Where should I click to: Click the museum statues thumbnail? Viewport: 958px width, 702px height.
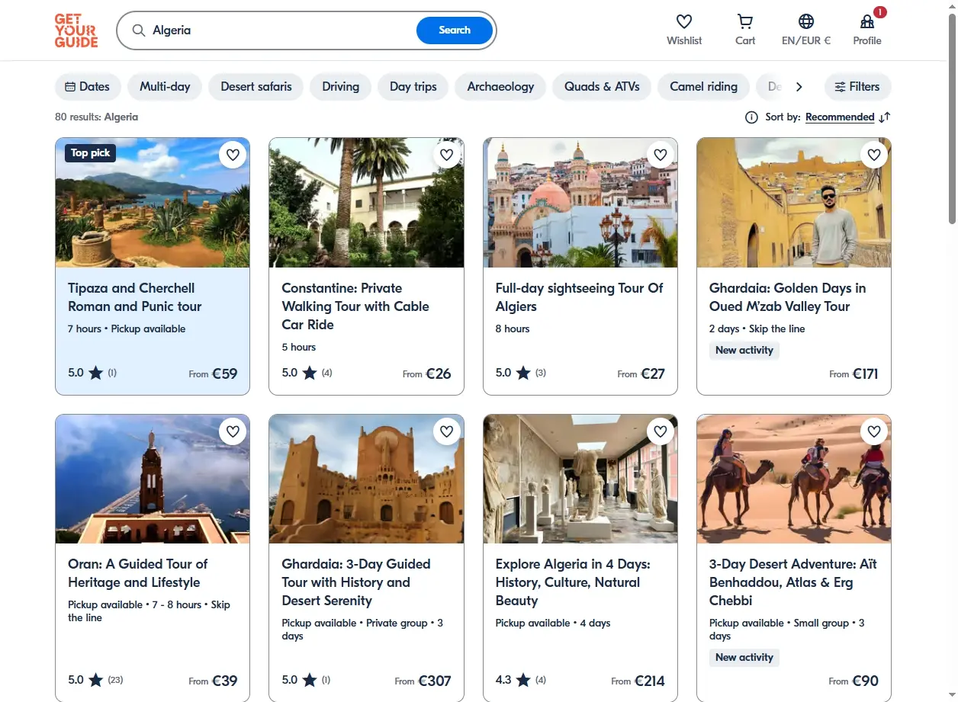pyautogui.click(x=580, y=479)
